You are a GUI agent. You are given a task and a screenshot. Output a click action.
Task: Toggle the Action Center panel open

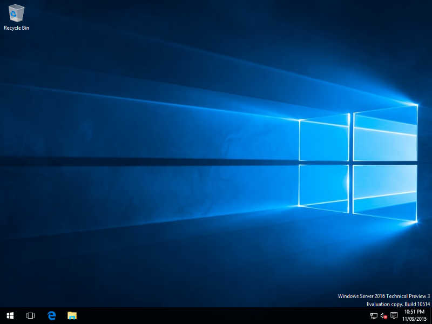(x=394, y=316)
